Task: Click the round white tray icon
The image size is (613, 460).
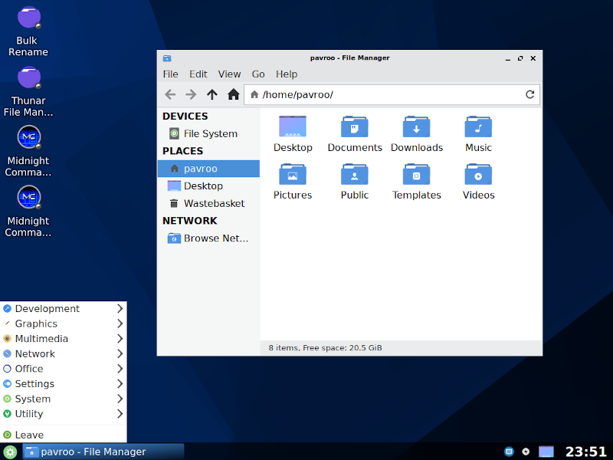Action: point(526,452)
